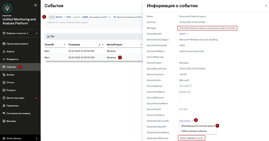Toggle chevron next to ivan ivanov

click(192, 121)
